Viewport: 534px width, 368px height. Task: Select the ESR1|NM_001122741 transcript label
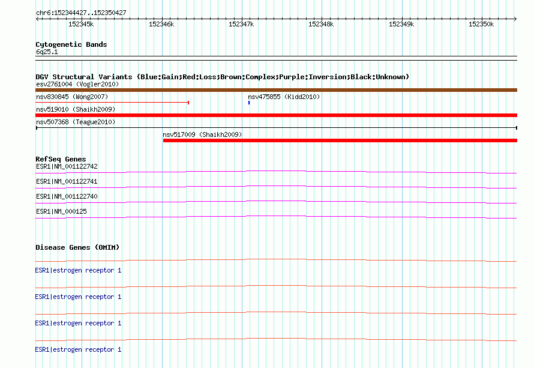[67, 181]
